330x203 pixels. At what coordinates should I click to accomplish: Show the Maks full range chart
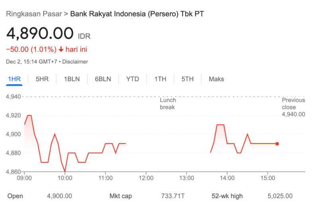click(x=216, y=79)
